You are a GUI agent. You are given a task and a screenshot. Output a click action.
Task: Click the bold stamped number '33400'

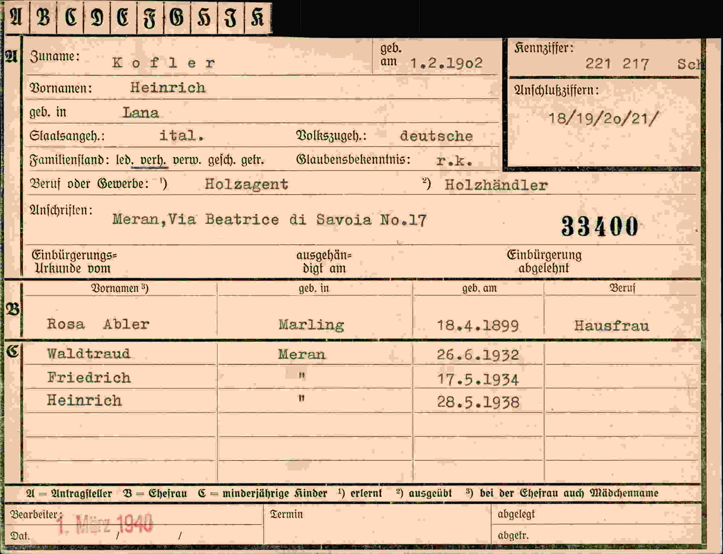tap(599, 226)
